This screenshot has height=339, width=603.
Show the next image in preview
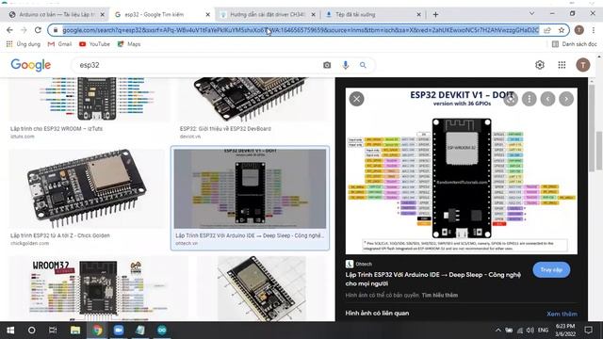566,99
